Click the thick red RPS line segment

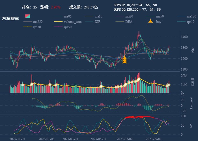coord(139,117)
